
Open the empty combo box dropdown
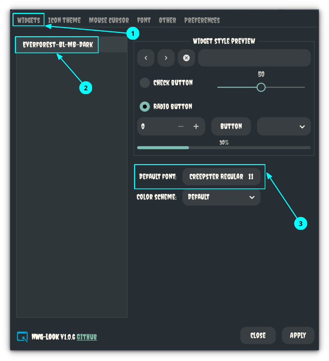tap(284, 126)
